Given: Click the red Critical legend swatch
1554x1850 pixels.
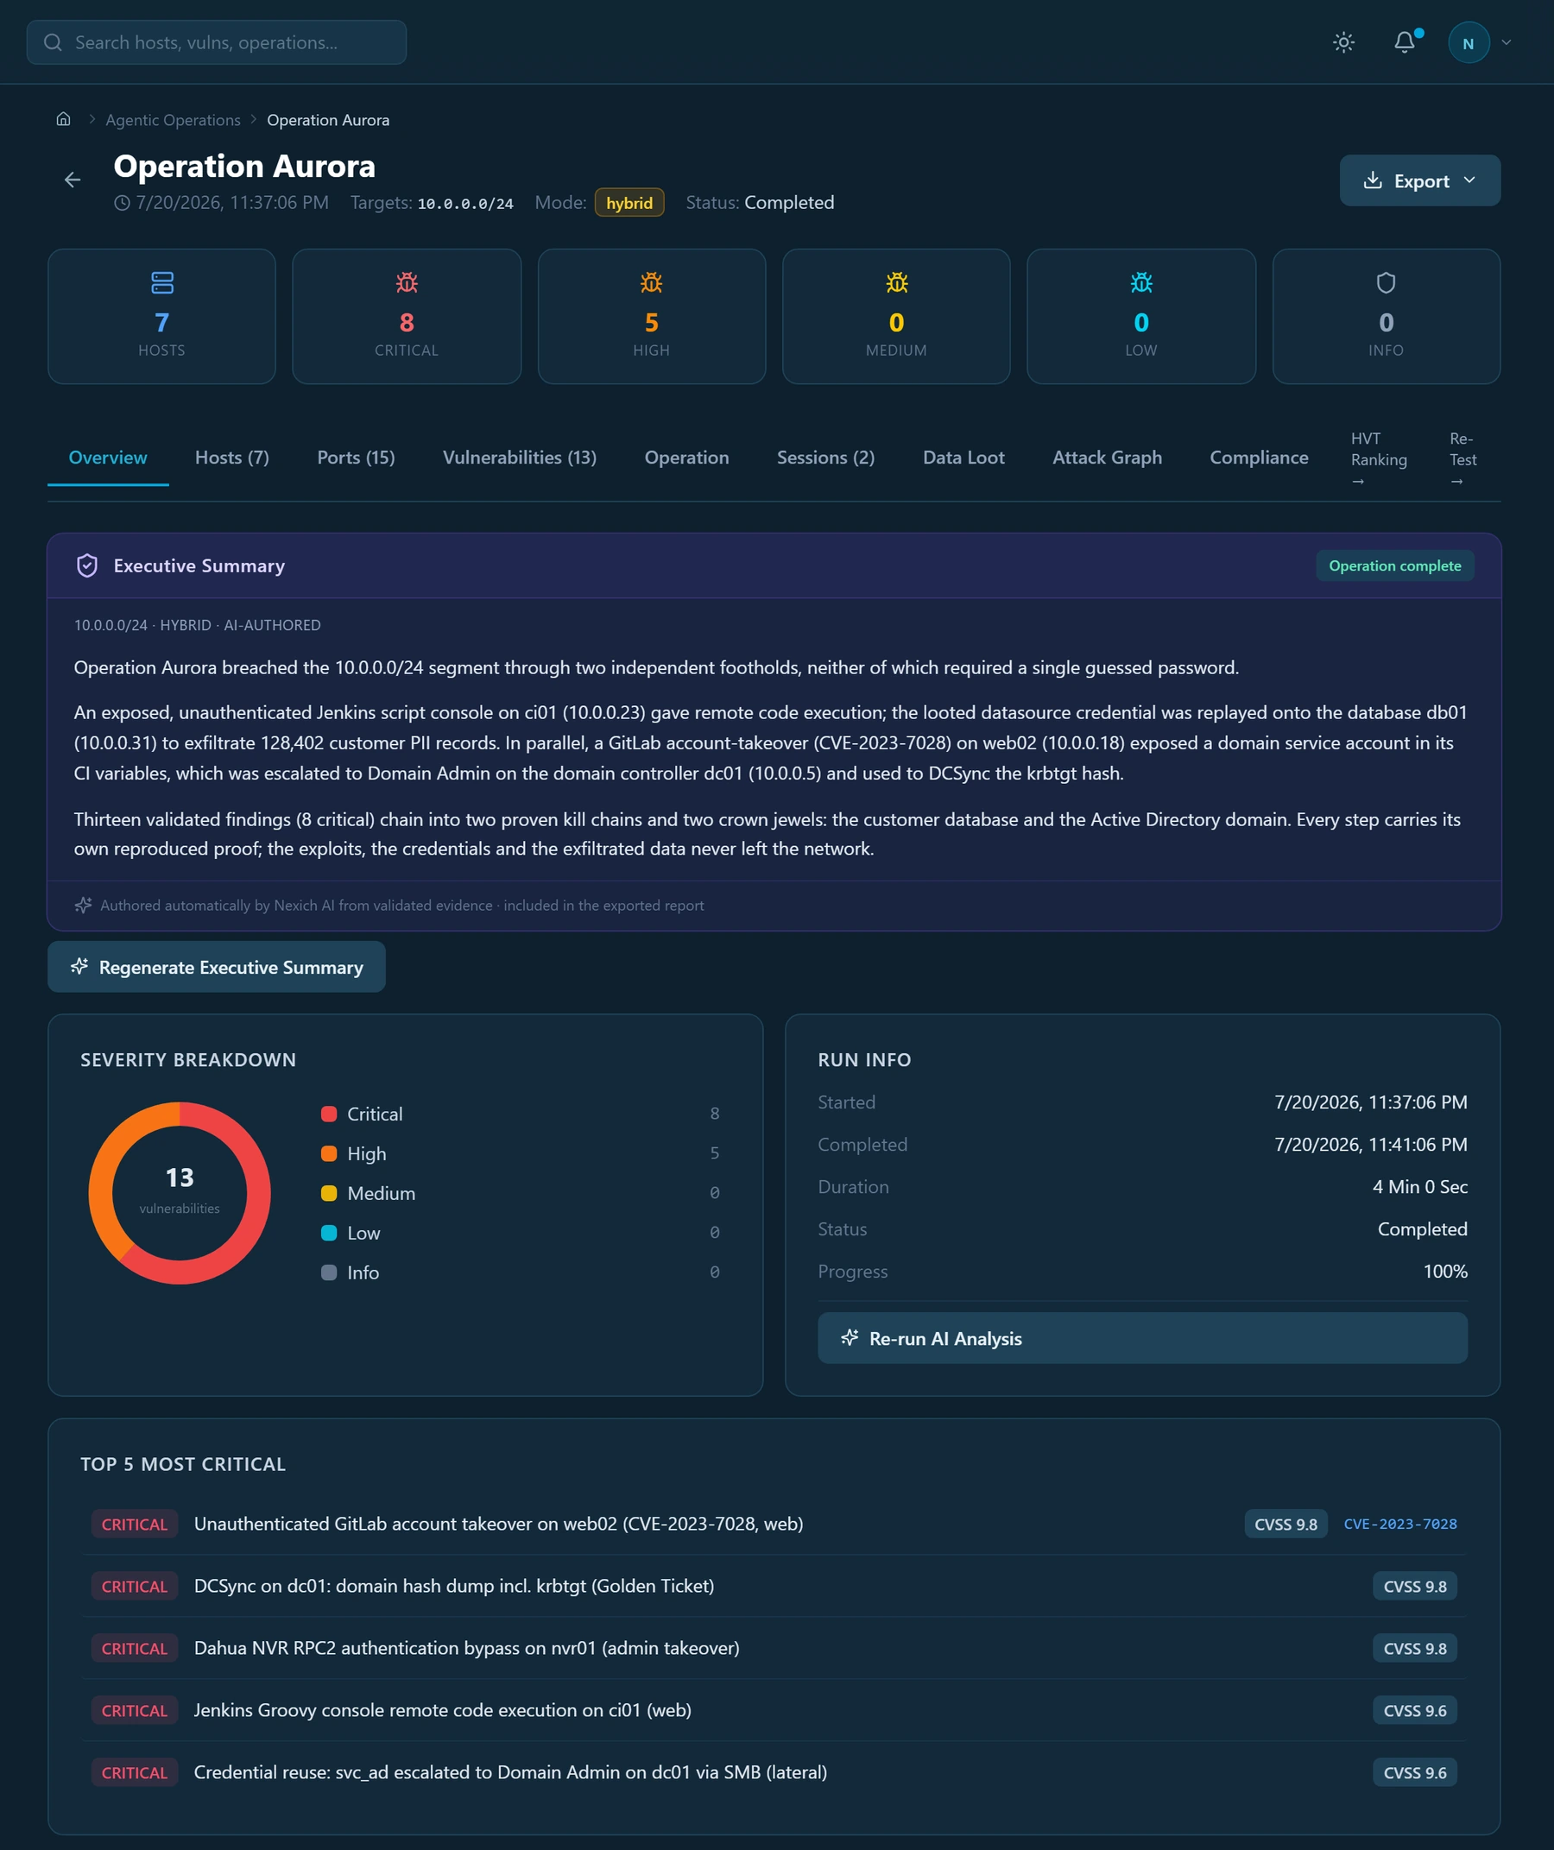Looking at the screenshot, I should [x=329, y=1114].
